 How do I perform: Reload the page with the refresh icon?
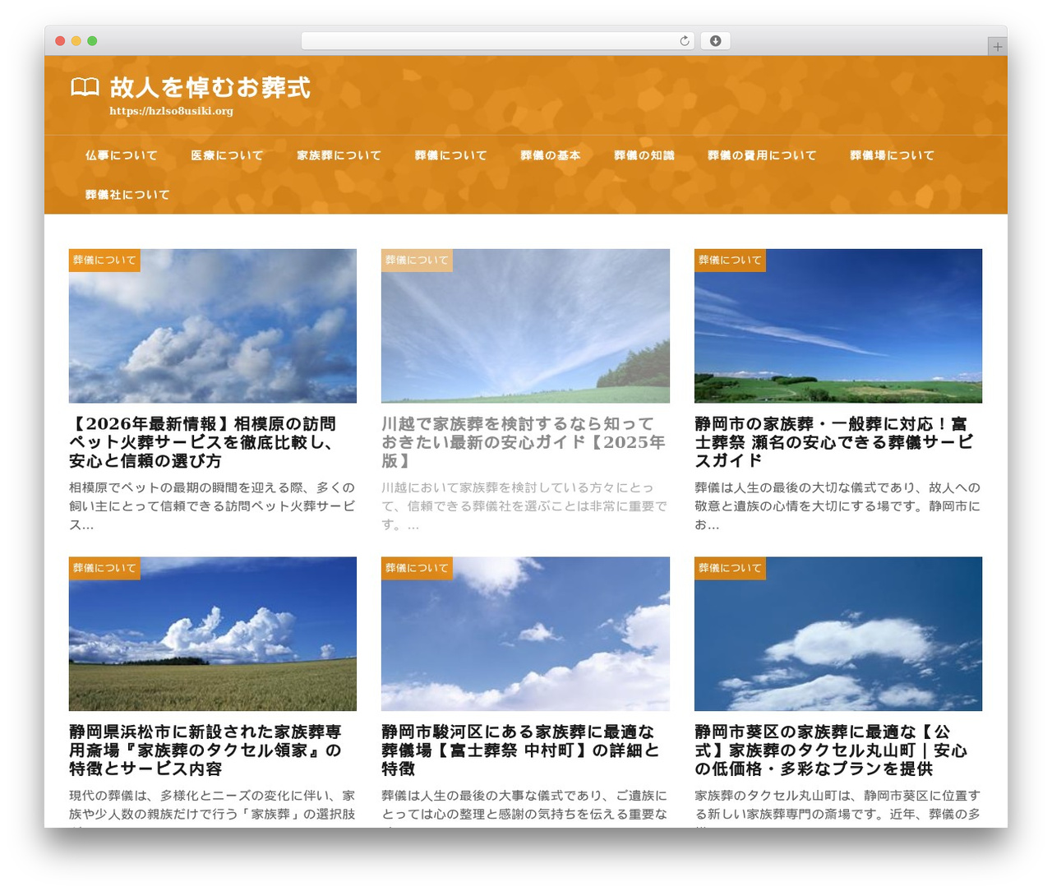(685, 41)
